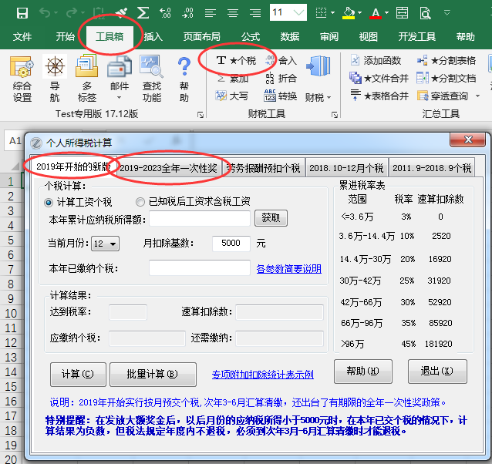Click the 个税 tax tool in ribbon
This screenshot has height=464, width=492.
coord(237,60)
